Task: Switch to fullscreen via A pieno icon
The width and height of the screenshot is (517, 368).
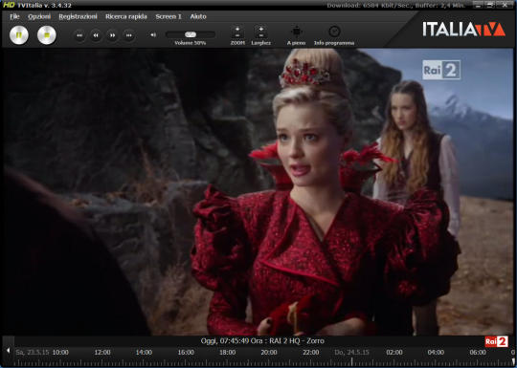Action: (x=296, y=32)
